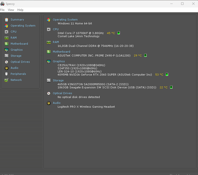Click the Audio icon in summary panel
The height and width of the screenshot is (175, 198).
[x=49, y=103]
